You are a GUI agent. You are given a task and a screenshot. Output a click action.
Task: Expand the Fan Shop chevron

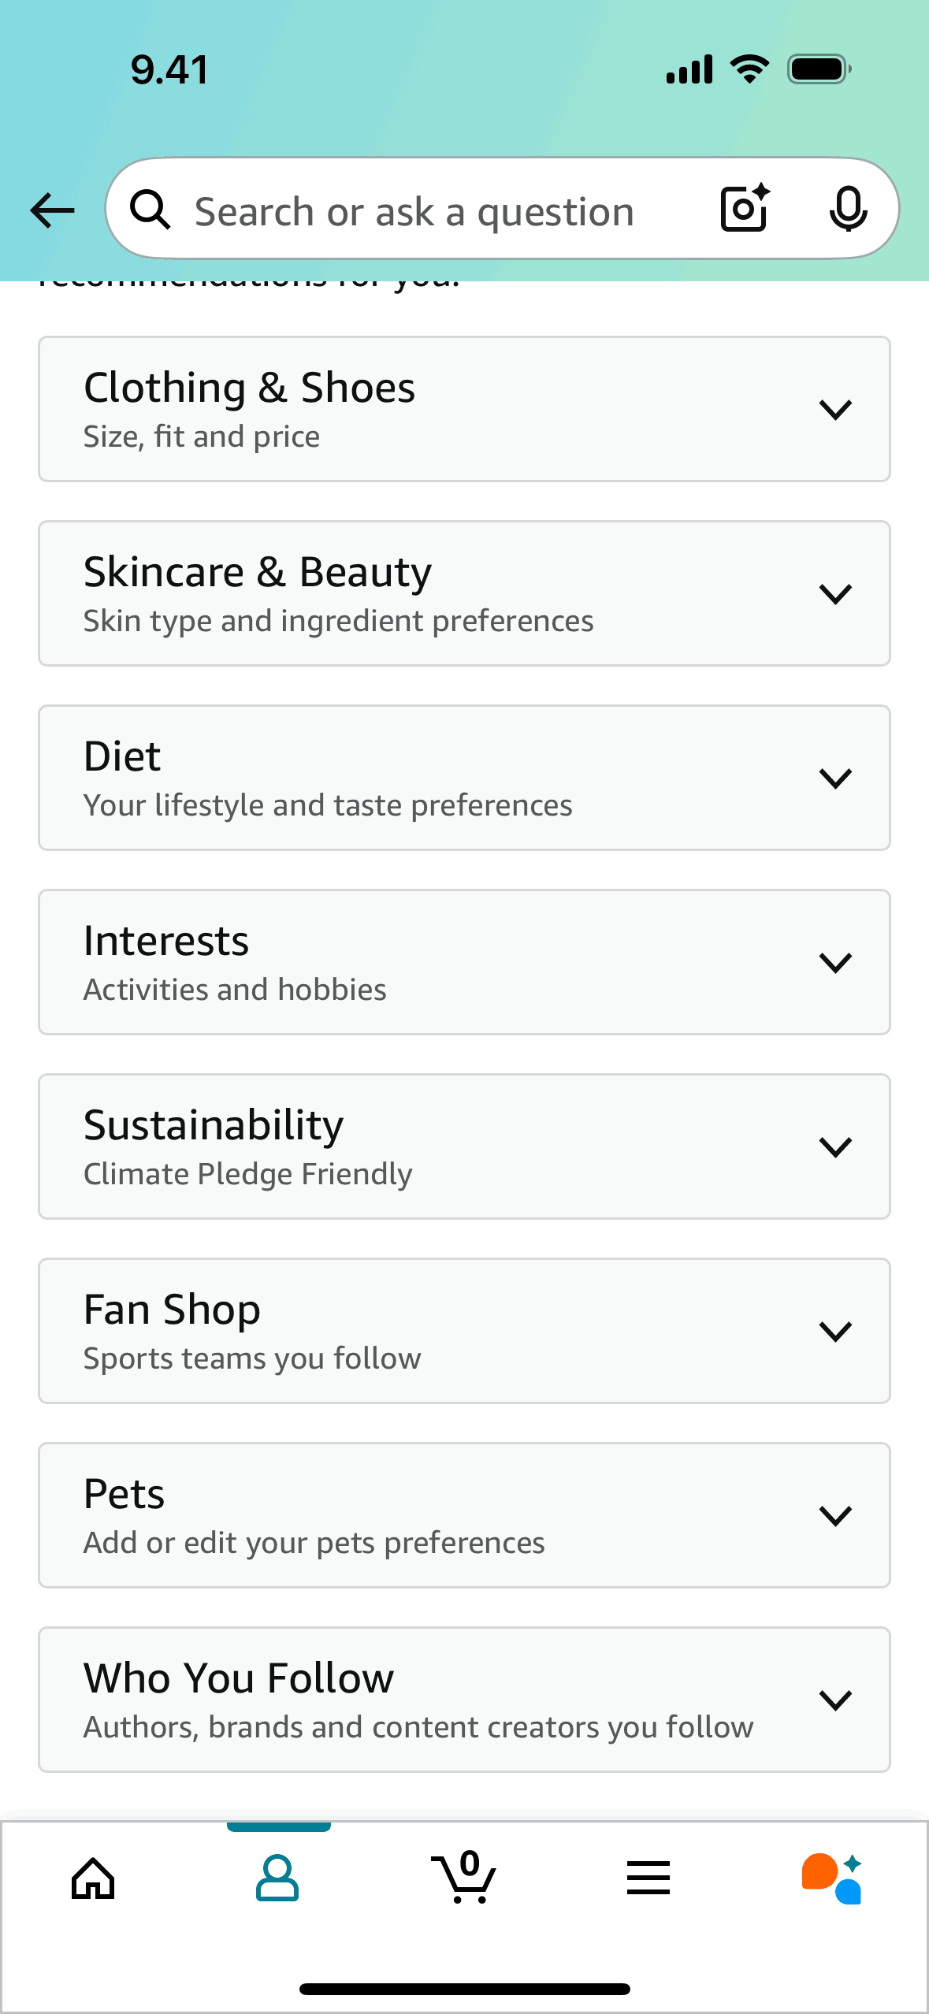835,1332
